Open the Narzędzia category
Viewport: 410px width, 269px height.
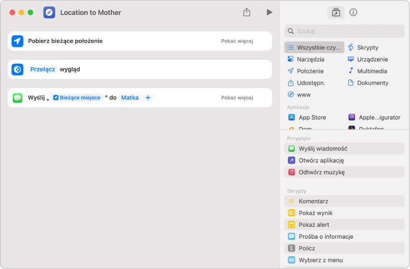tap(306, 59)
